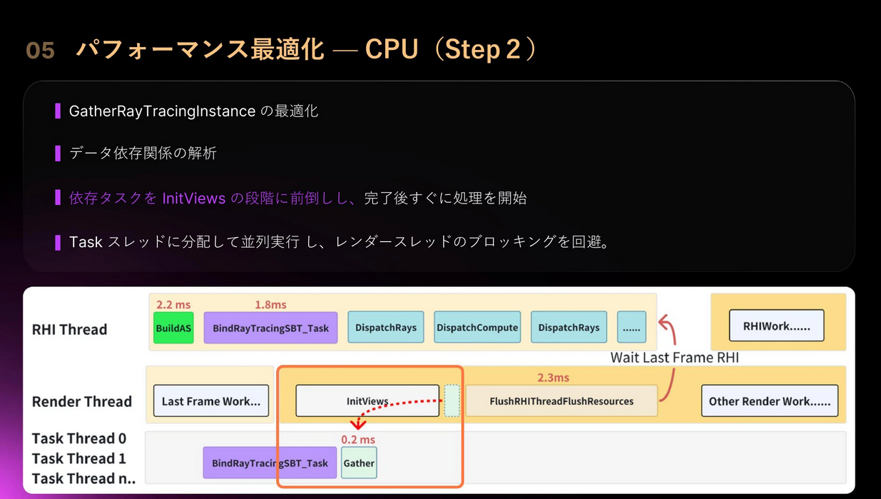The image size is (881, 499).
Task: Click the RHIWork...... block
Action: (x=776, y=326)
